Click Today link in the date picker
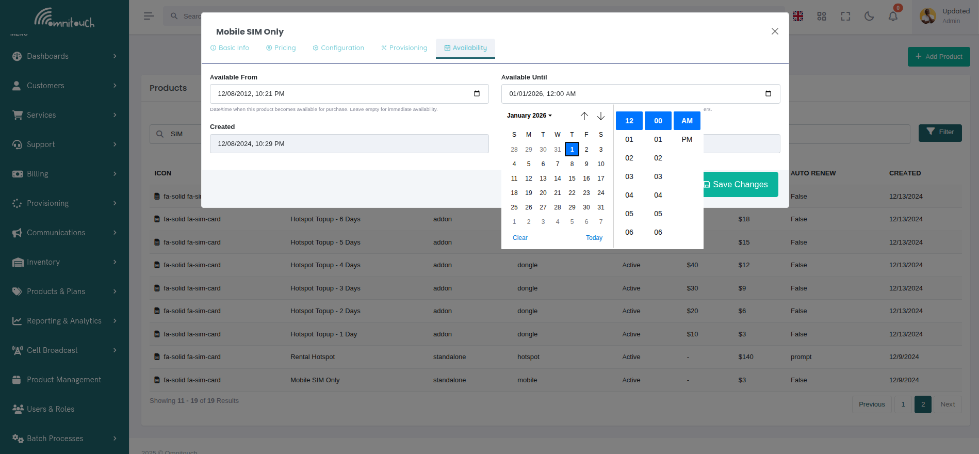 [x=594, y=238]
